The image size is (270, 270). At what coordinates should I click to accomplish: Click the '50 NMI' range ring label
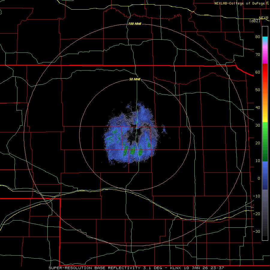click(135, 79)
